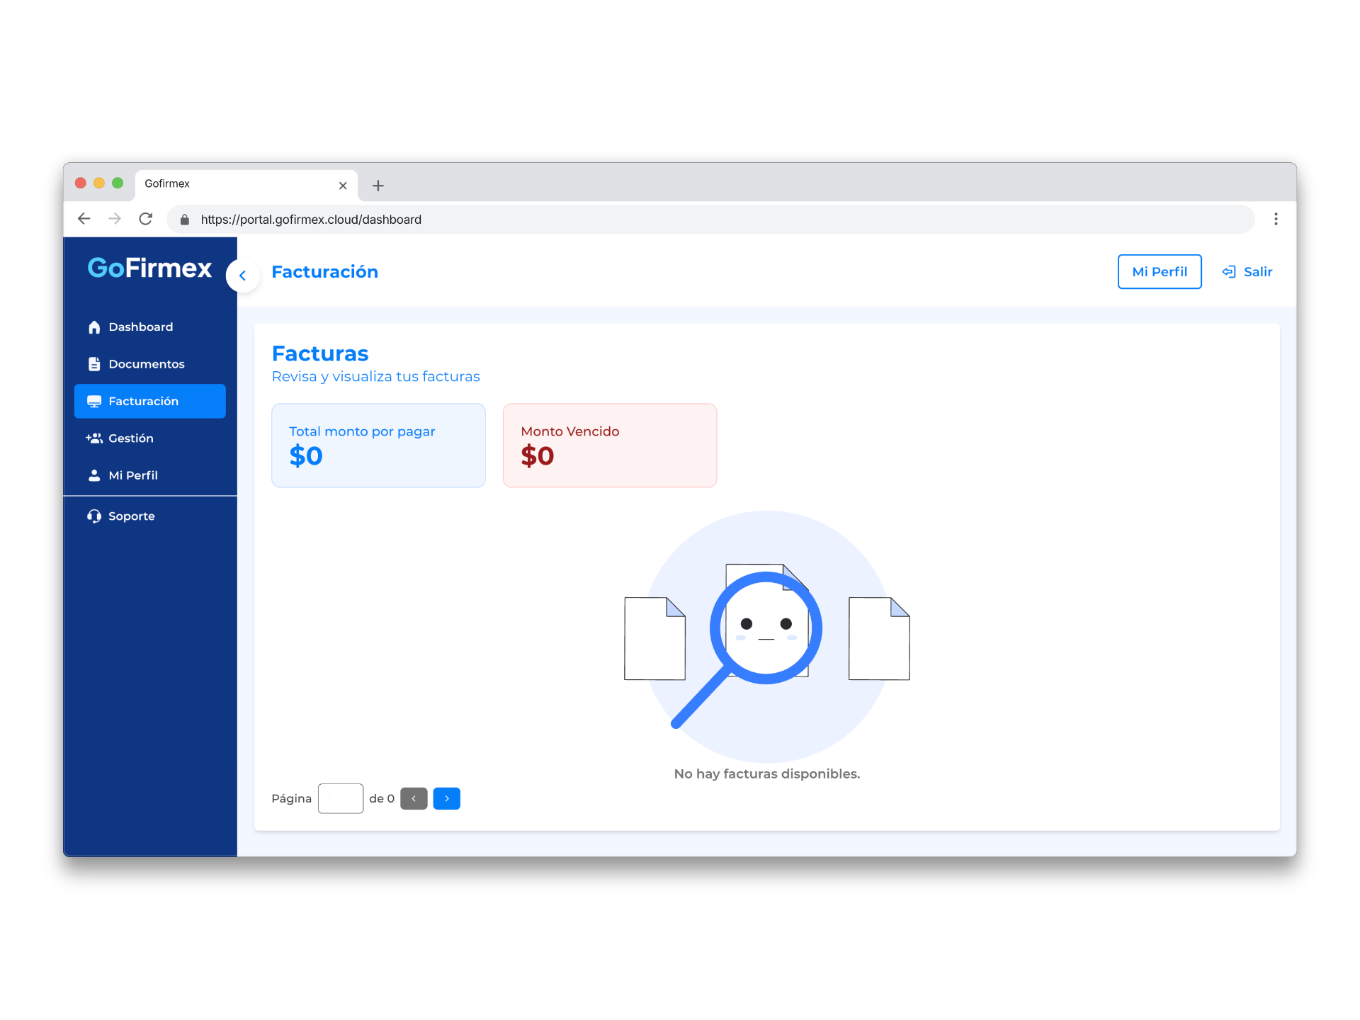Click the Soporte headset icon
Viewport: 1360px width, 1020px height.
[94, 516]
